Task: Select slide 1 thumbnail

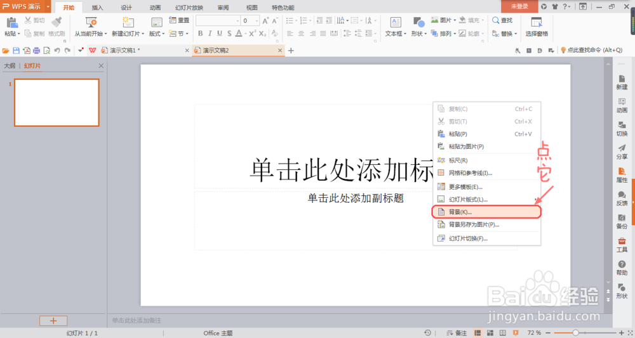Action: pos(57,102)
